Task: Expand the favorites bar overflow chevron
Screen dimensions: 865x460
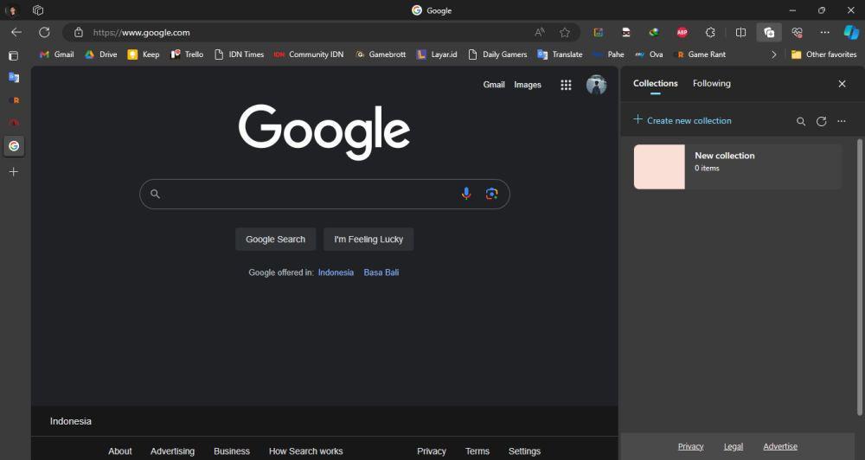Action: pyautogui.click(x=774, y=54)
